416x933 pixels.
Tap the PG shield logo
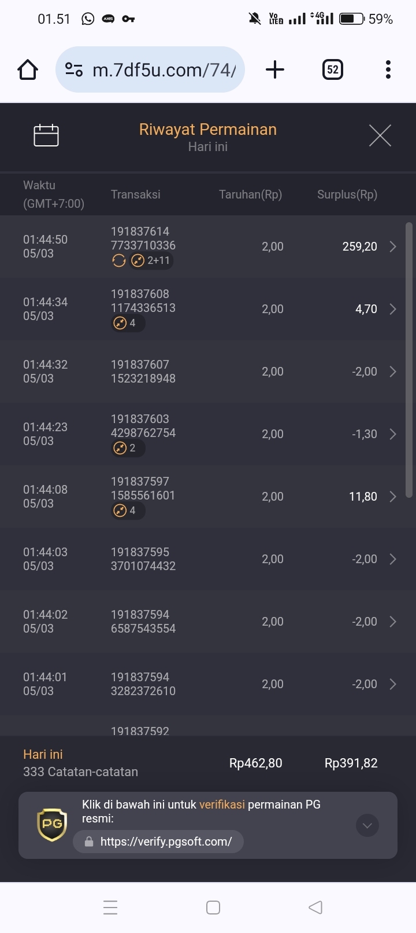pos(52,825)
